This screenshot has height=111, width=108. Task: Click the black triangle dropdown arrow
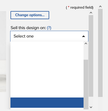click(x=84, y=36)
